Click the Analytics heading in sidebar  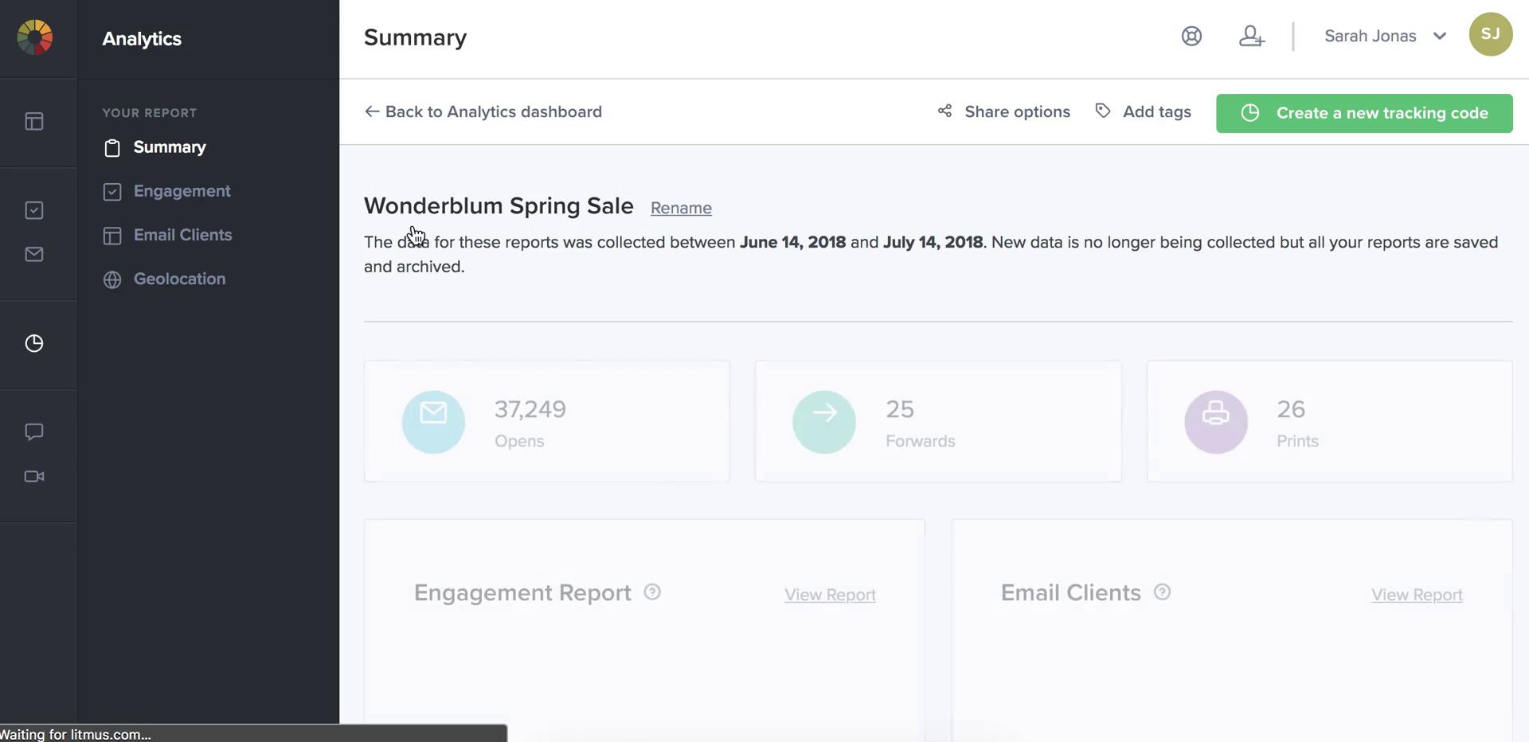[x=142, y=39]
